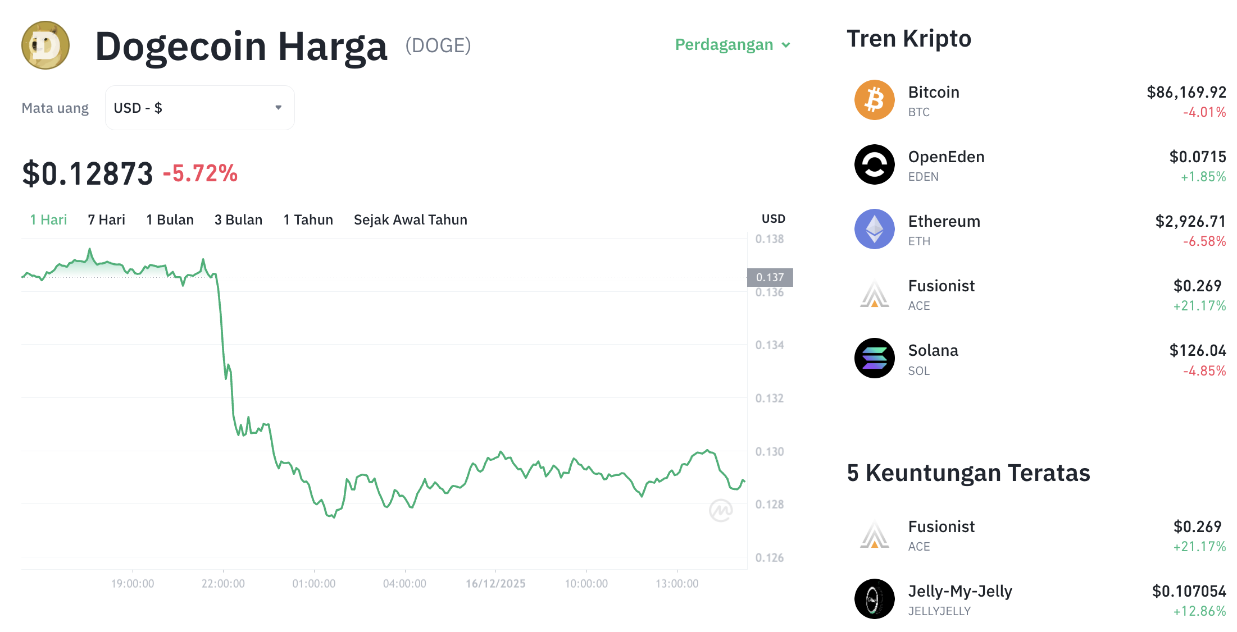Click the Fusionist ACE icon under Tren Kripto
The height and width of the screenshot is (632, 1237).
click(874, 294)
